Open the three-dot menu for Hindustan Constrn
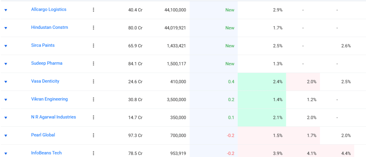The image size is (366, 157). click(93, 28)
